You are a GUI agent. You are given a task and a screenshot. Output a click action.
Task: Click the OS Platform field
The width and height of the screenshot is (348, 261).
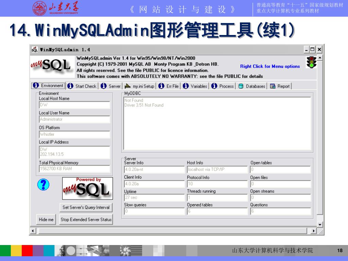[x=74, y=134]
